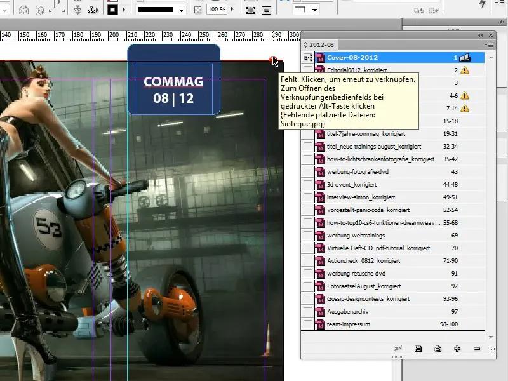Open Quick Apply with the lightning icon
Image resolution: width=508 pixels, height=381 pixels.
coord(483,4)
